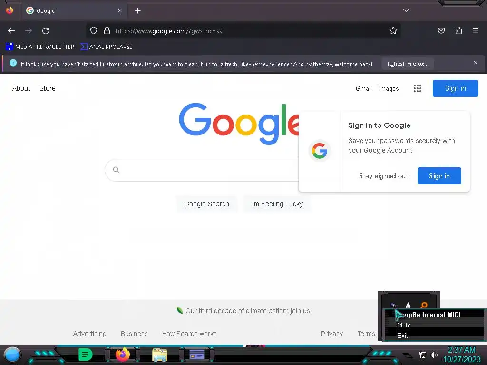Open green notes app in taskbar
Viewport: 487px width, 365px height.
(x=85, y=355)
